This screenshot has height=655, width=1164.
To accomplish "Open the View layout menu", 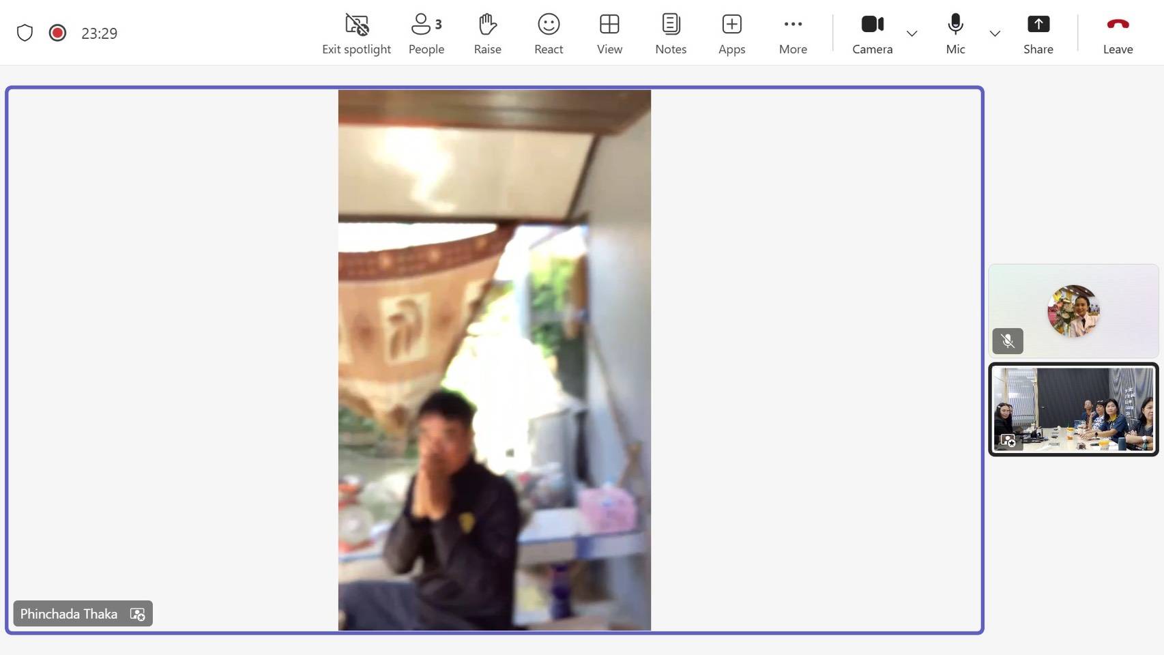I will coord(609,33).
